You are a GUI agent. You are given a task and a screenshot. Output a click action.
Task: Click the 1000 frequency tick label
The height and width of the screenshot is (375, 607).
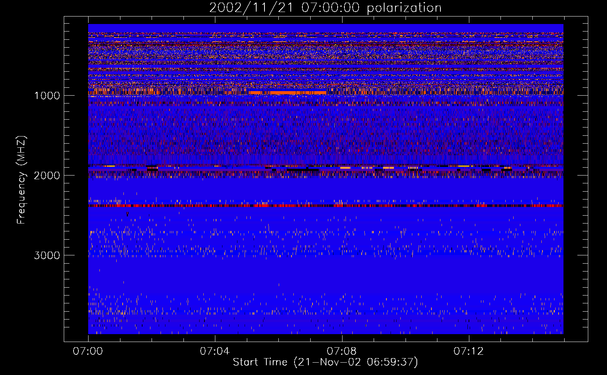[x=47, y=96]
